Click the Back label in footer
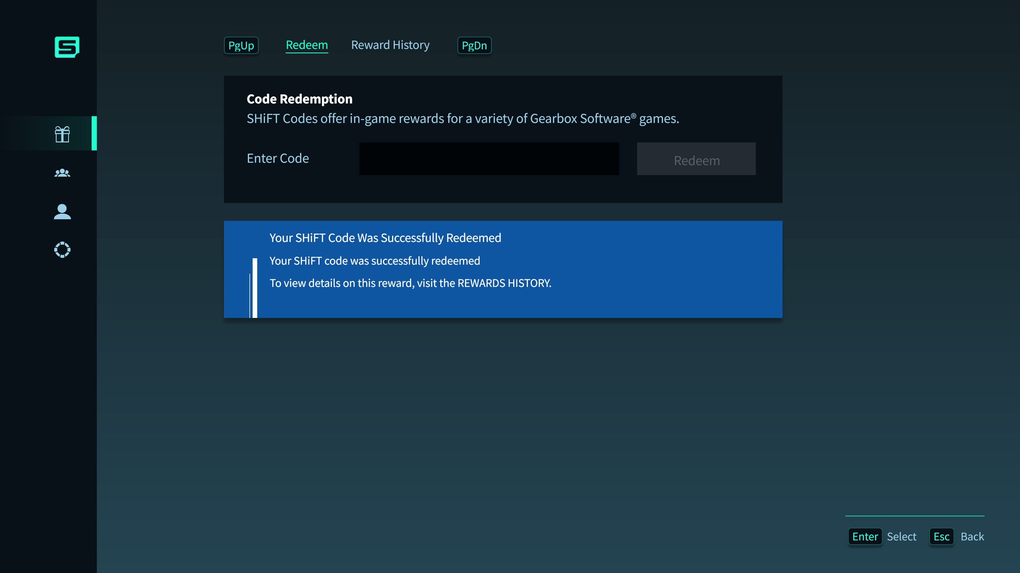The height and width of the screenshot is (573, 1020). 972,536
